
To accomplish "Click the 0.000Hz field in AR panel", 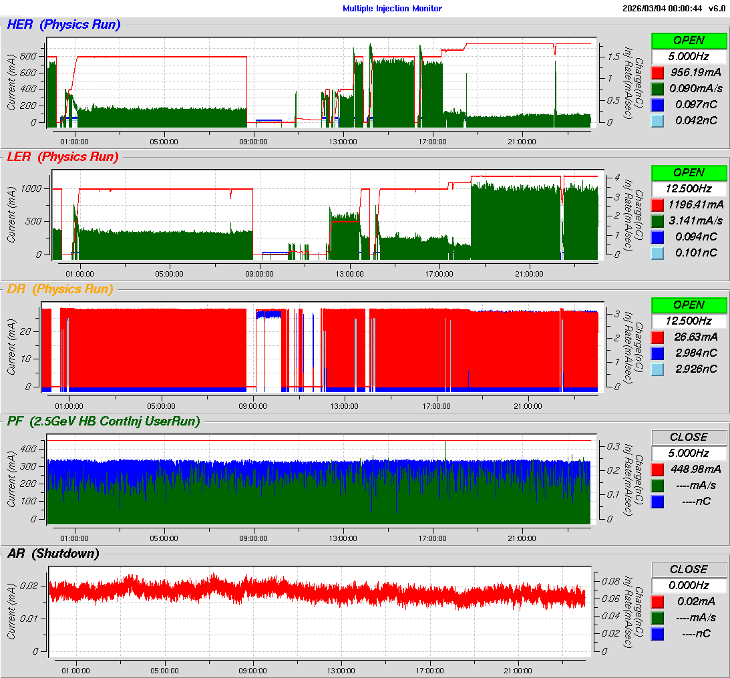I will [x=689, y=585].
